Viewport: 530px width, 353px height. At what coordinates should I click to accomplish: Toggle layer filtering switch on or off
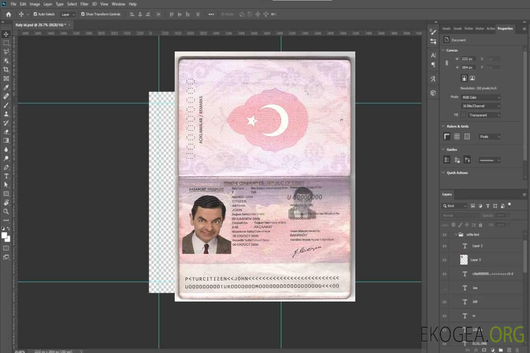pyautogui.click(x=509, y=205)
